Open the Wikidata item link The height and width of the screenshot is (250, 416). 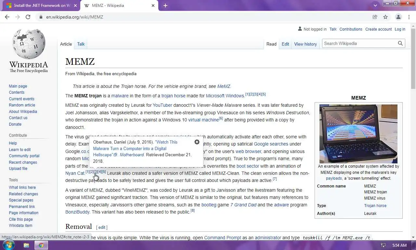tap(20, 226)
